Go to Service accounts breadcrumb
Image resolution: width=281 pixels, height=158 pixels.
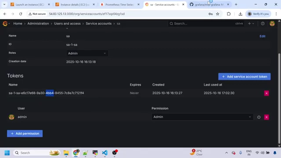pos(98,23)
